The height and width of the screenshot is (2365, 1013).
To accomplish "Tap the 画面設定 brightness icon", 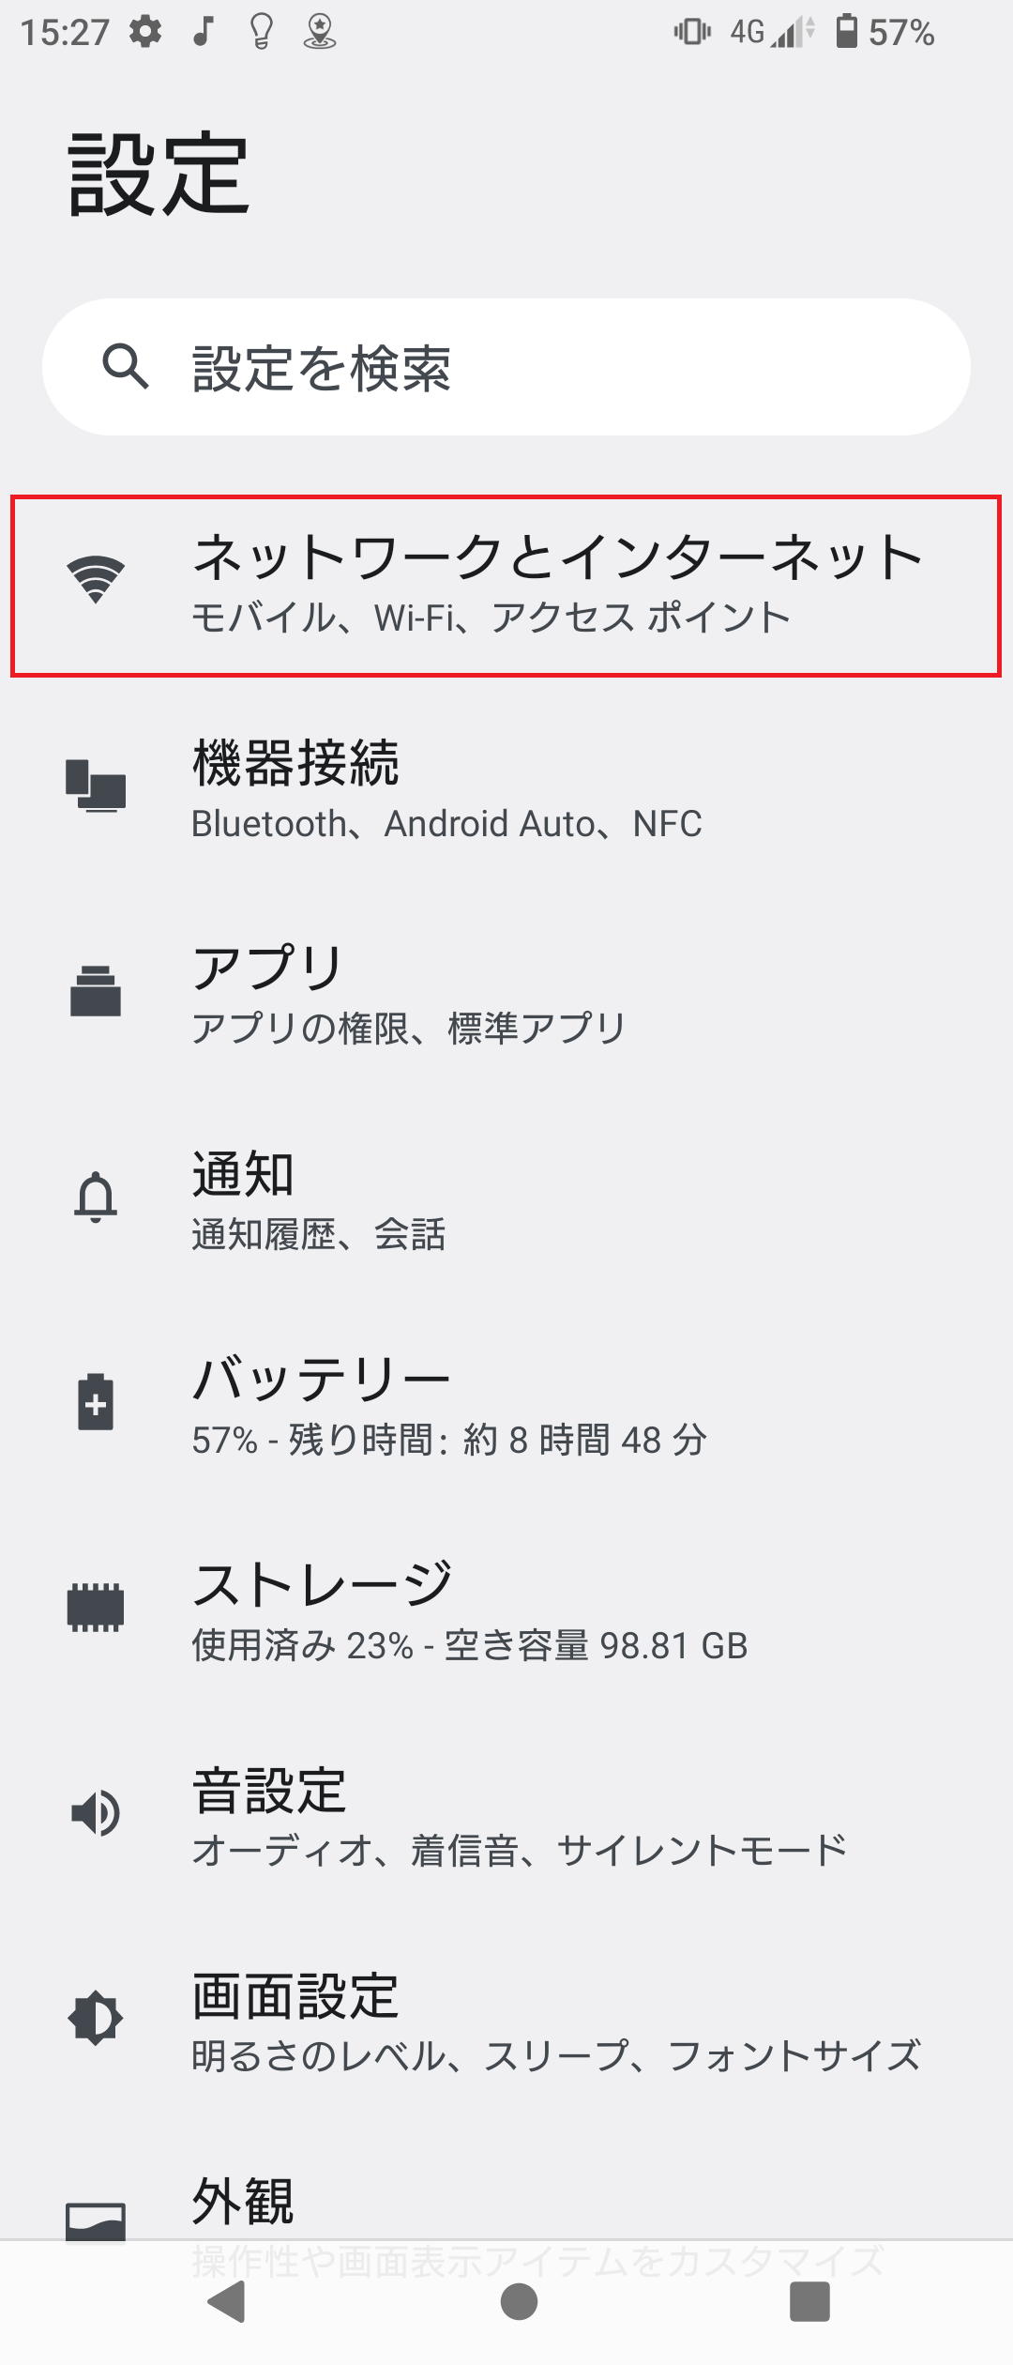I will point(96,2019).
